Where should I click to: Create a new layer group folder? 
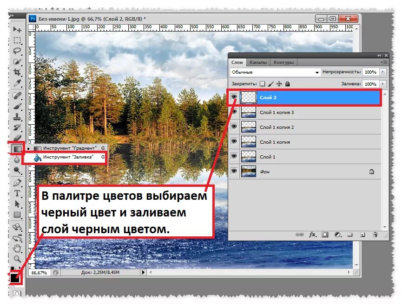pos(349,235)
